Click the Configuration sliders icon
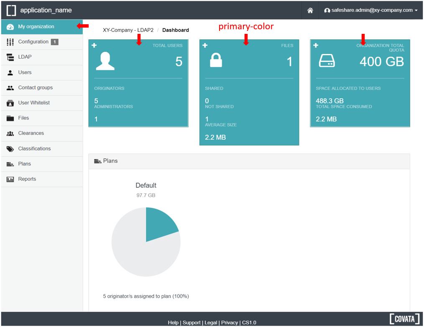 (10, 42)
